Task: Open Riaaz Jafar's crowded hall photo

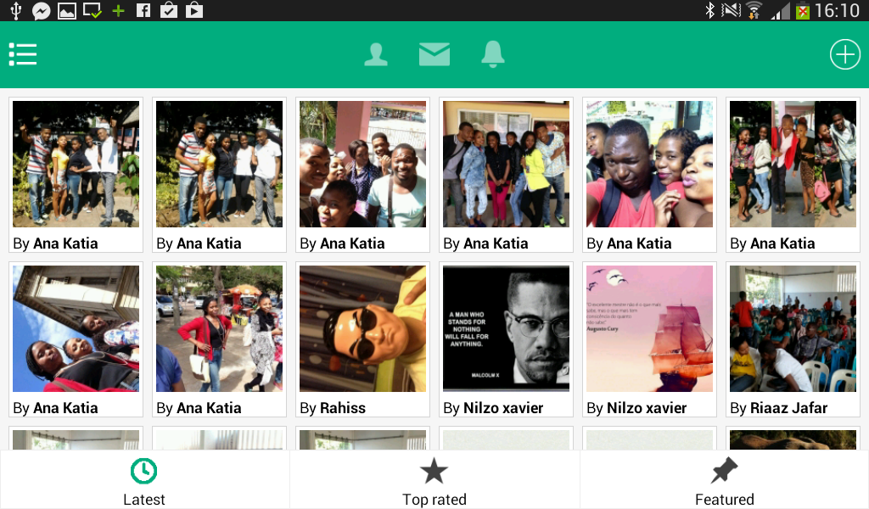Action: 793,328
